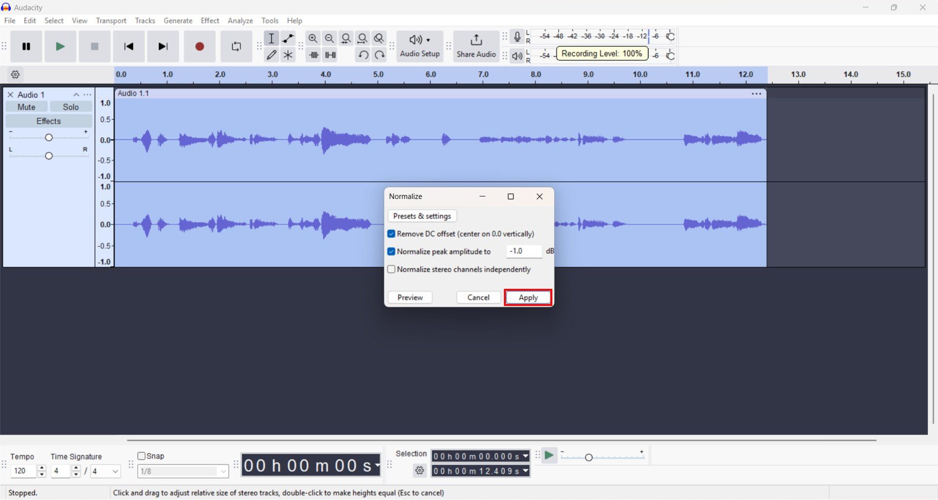Click Trim audio outside selection
The image size is (938, 500).
(x=313, y=55)
